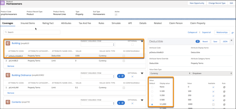This screenshot has height=109, width=236.
Task: Select the ptLimitBLD attribute row
Action: (x=75, y=61)
